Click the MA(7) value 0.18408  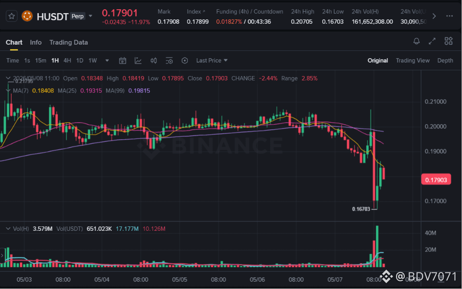tap(43, 91)
